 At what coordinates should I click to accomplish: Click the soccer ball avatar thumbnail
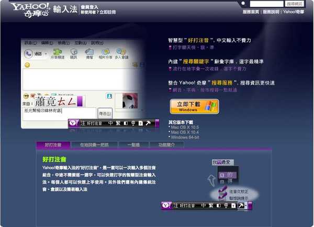[130, 101]
